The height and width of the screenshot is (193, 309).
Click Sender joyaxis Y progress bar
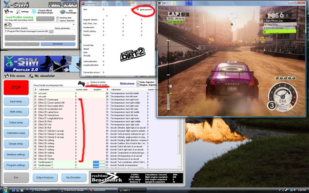click(99, 165)
